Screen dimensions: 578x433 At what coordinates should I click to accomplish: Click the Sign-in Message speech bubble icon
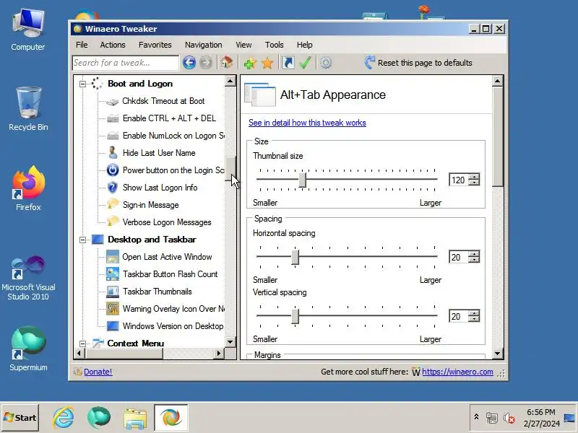113,204
